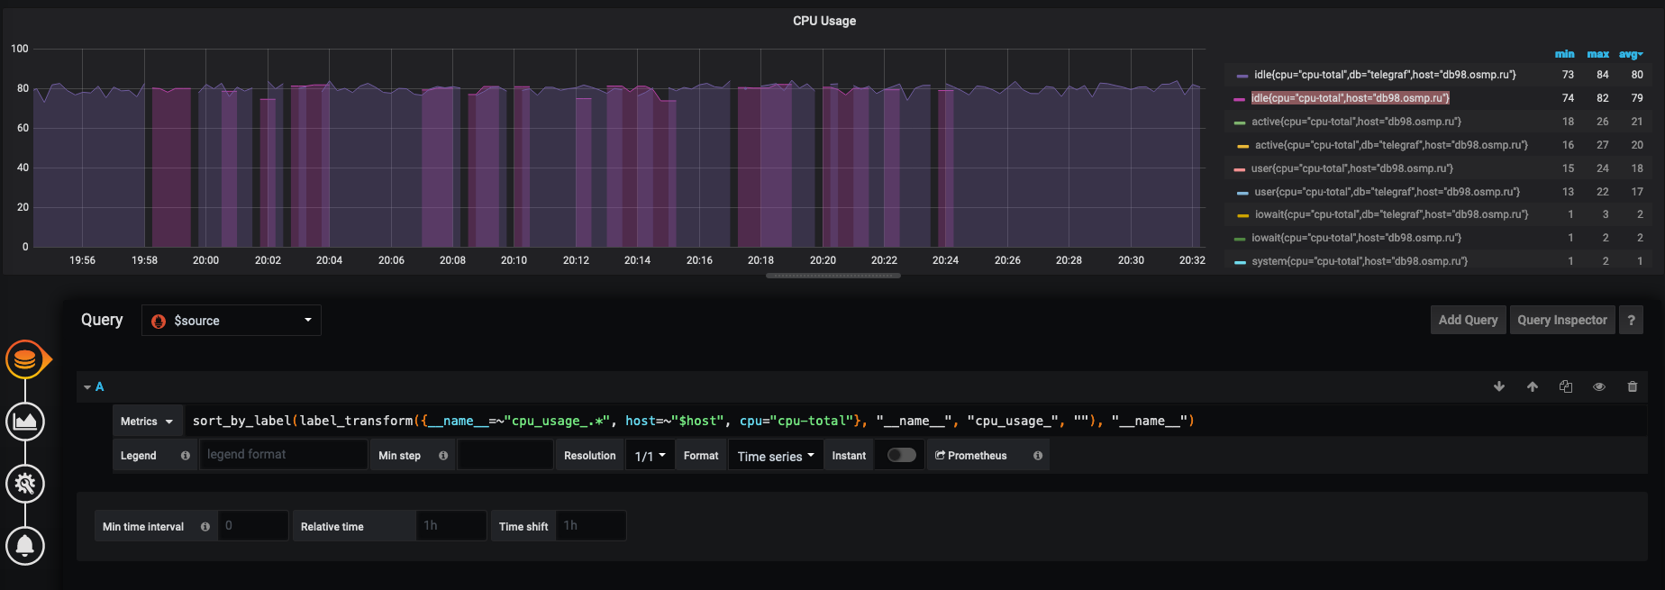Move query A down with arrow icon
1665x590 pixels.
1499,386
